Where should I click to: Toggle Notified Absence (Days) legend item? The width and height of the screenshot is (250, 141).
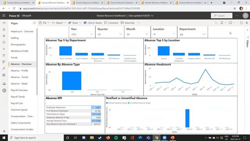[116, 103]
